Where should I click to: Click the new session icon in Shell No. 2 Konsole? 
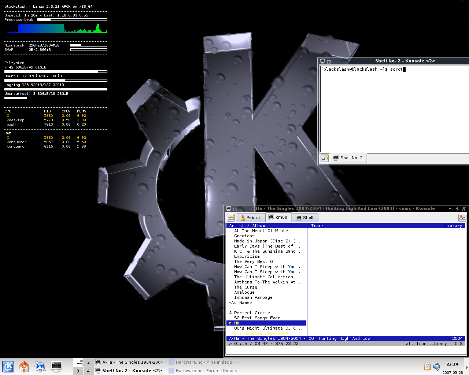click(325, 158)
